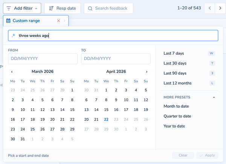Go to previous results page
This screenshot has height=164, width=226.
pos(210,8)
